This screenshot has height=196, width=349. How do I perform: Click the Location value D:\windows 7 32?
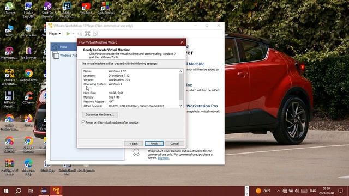119,76
